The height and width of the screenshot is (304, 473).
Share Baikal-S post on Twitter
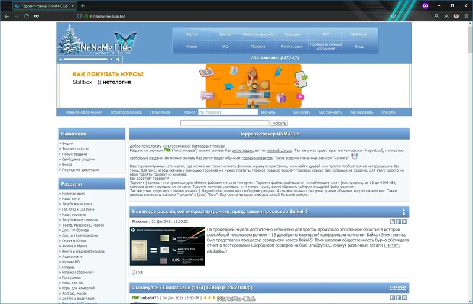coord(393,222)
